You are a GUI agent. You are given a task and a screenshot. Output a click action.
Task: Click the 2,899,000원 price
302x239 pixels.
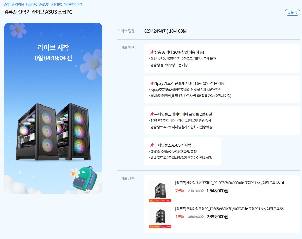[218, 217]
